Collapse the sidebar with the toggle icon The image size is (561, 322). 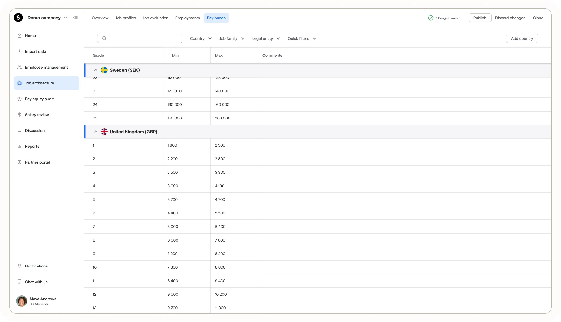pyautogui.click(x=75, y=18)
